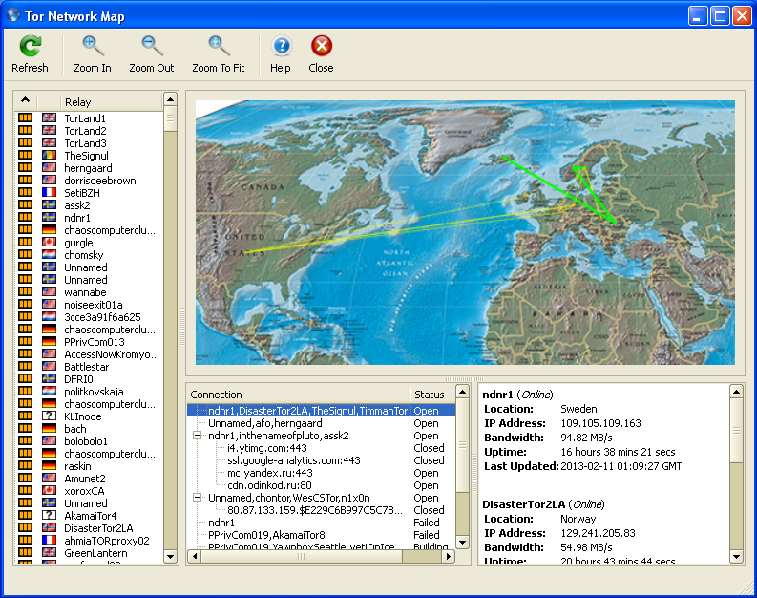The width and height of the screenshot is (757, 598).
Task: Click the Canadian flag beside xoroxCA
Action: [x=49, y=490]
